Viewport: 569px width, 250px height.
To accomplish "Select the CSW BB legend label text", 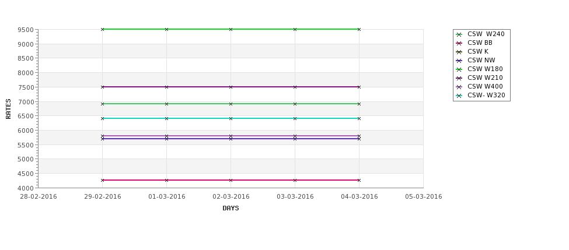I will 480,43.
